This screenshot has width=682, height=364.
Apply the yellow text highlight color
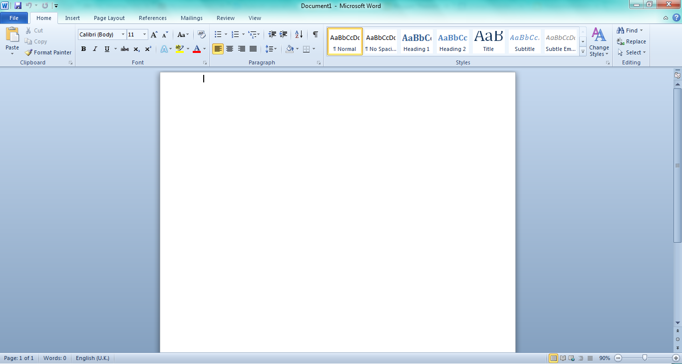[x=179, y=49]
